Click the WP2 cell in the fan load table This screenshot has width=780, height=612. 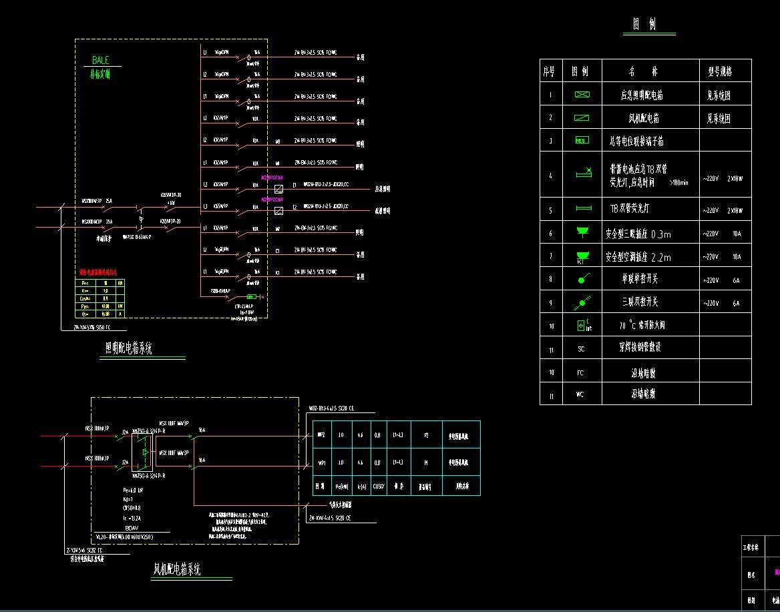(x=321, y=434)
